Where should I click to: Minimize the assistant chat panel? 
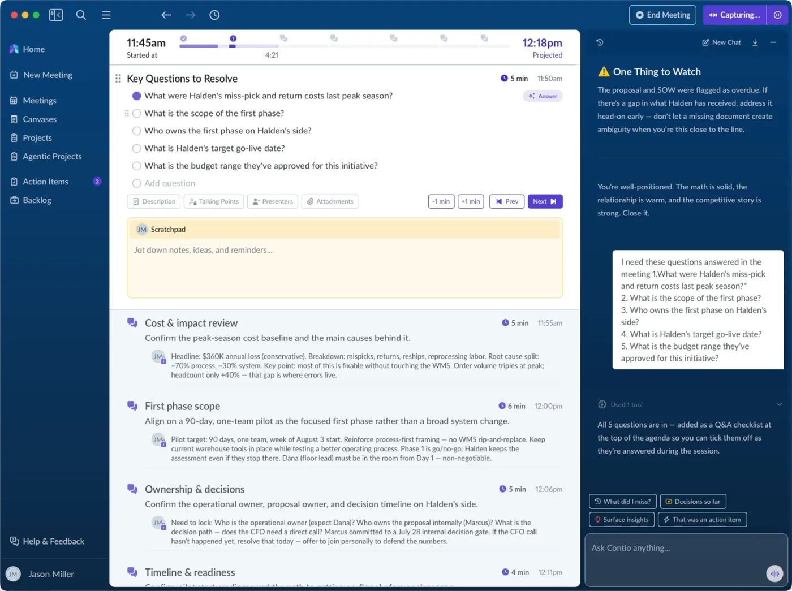click(773, 42)
